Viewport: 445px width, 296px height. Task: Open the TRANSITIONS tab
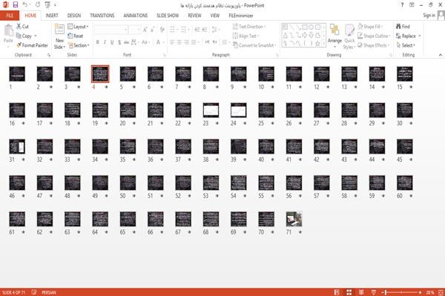[x=102, y=16]
